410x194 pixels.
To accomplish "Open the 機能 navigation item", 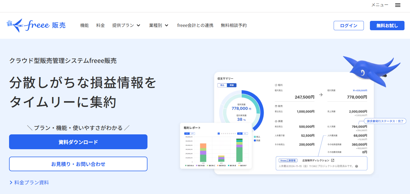I will click(x=84, y=25).
